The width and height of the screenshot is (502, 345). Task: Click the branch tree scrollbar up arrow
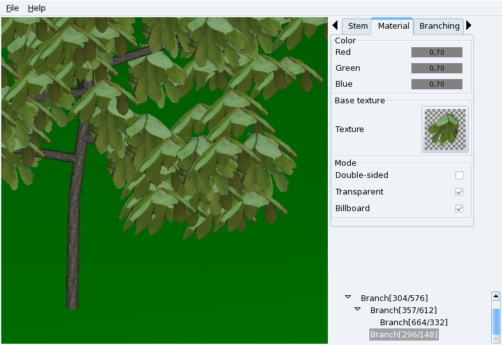click(496, 296)
